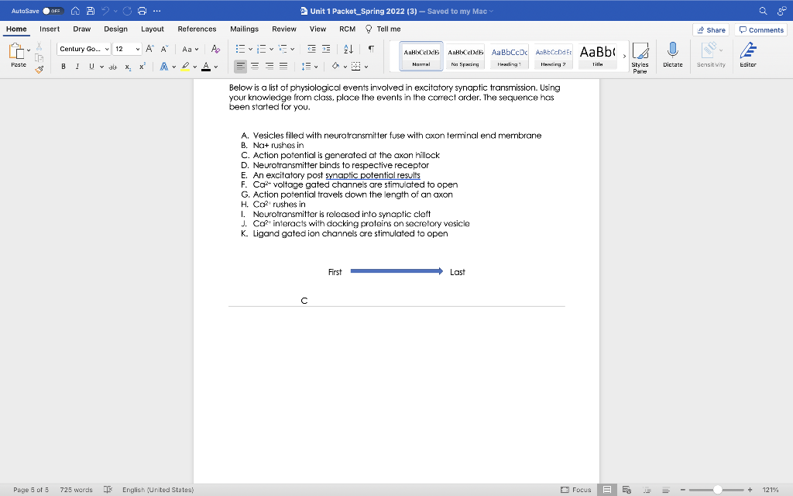
Task: Clear all formatting with the eraser icon
Action: tap(215, 49)
